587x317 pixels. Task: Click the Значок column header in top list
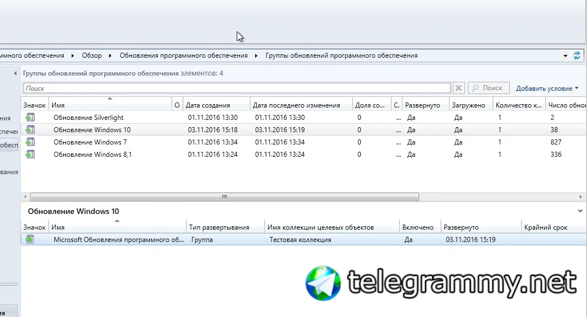coord(35,105)
